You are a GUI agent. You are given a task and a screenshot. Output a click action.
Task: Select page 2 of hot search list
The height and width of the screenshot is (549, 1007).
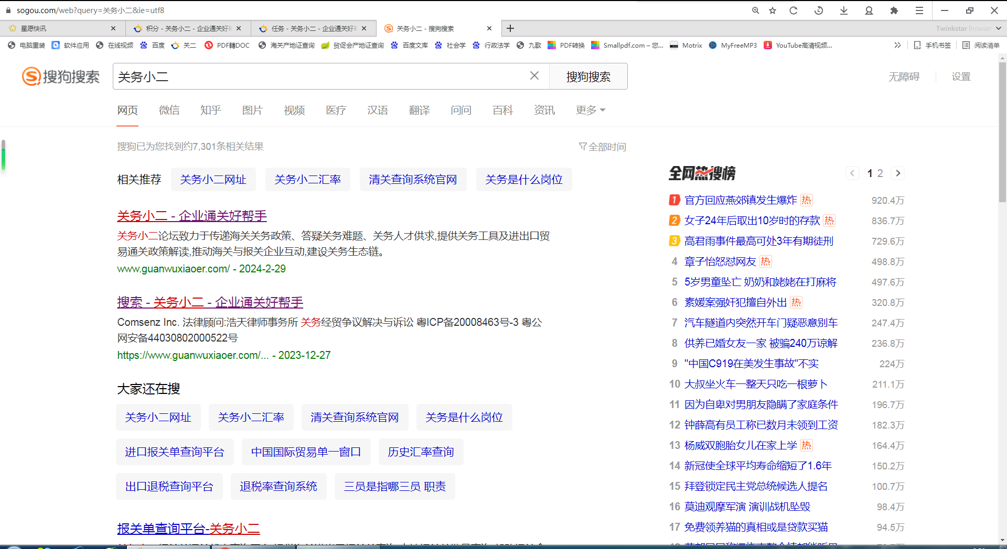[x=880, y=173]
